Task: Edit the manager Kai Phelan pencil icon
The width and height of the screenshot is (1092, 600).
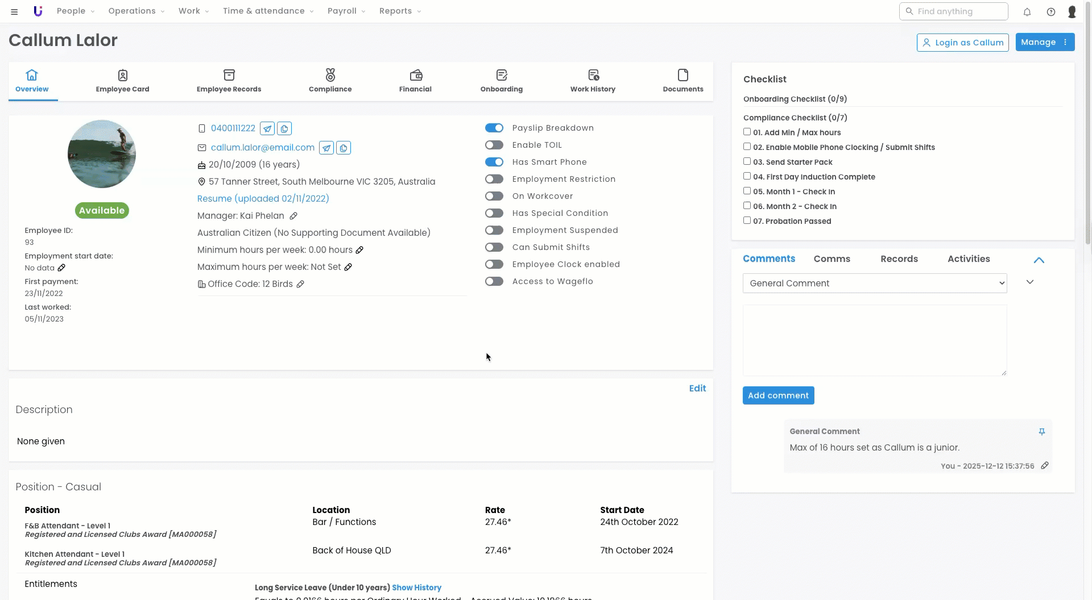Action: click(x=293, y=216)
